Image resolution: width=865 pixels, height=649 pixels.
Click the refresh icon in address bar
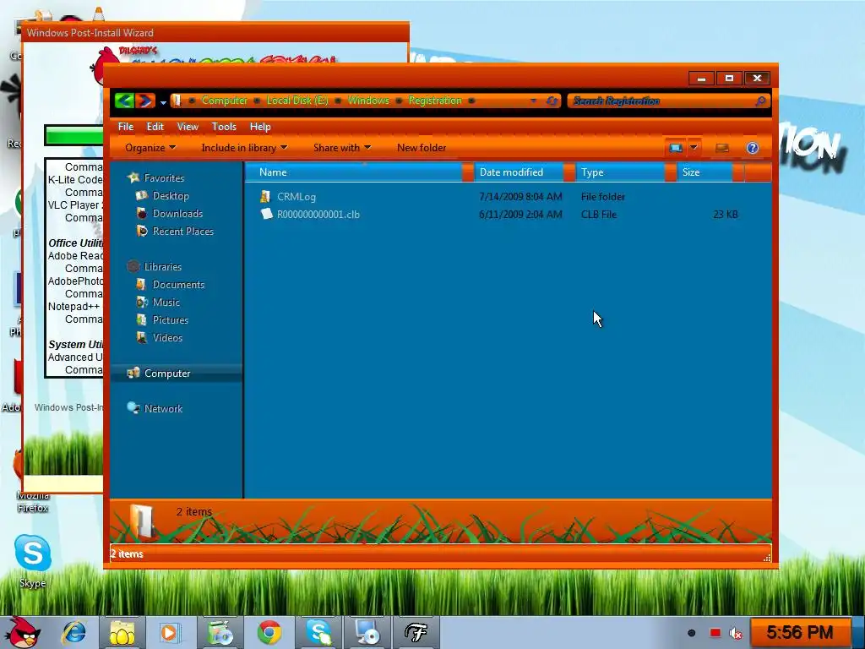pyautogui.click(x=552, y=101)
